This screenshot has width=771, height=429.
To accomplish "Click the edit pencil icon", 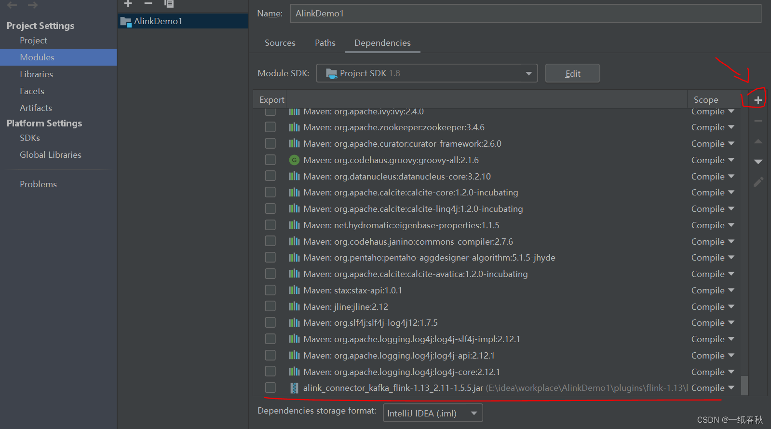I will tap(758, 182).
